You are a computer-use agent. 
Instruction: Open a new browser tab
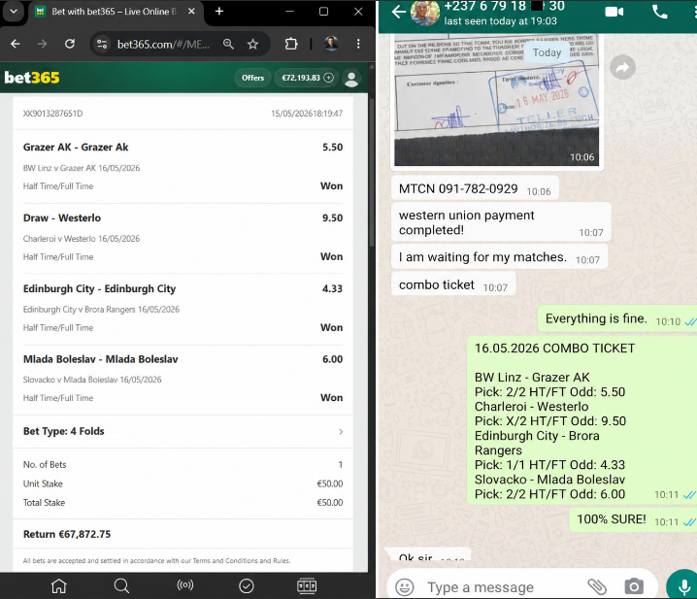tap(219, 11)
